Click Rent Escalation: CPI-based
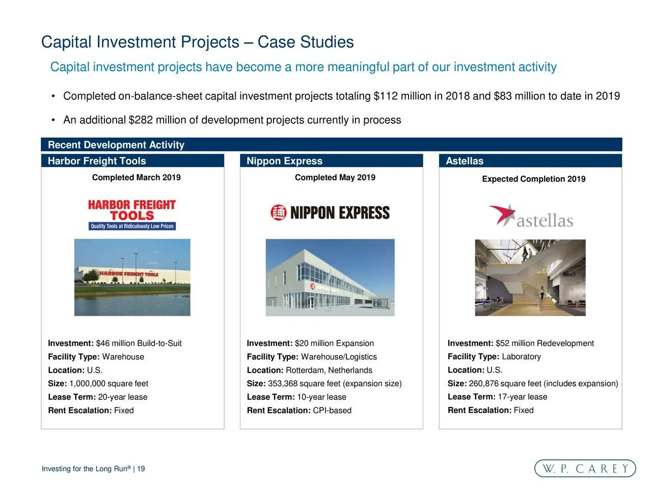652x489 pixels. point(299,411)
